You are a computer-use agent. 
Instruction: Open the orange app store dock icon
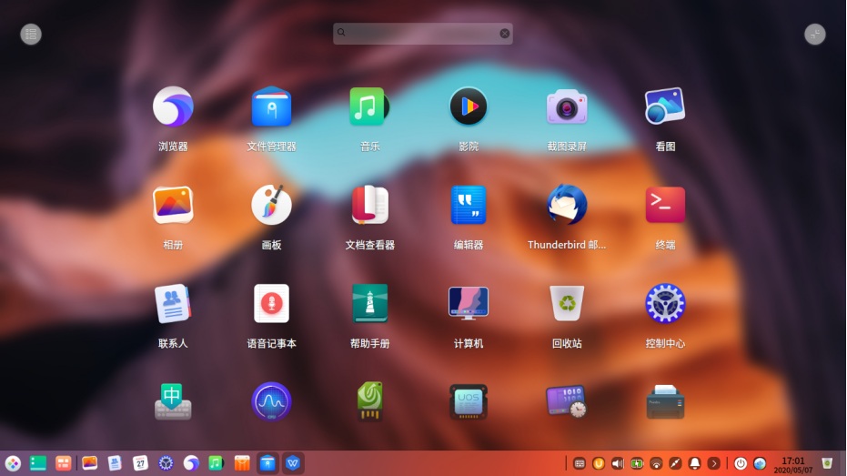click(242, 463)
